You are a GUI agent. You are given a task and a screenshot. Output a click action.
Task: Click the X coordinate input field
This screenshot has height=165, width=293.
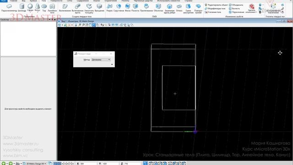point(88,164)
